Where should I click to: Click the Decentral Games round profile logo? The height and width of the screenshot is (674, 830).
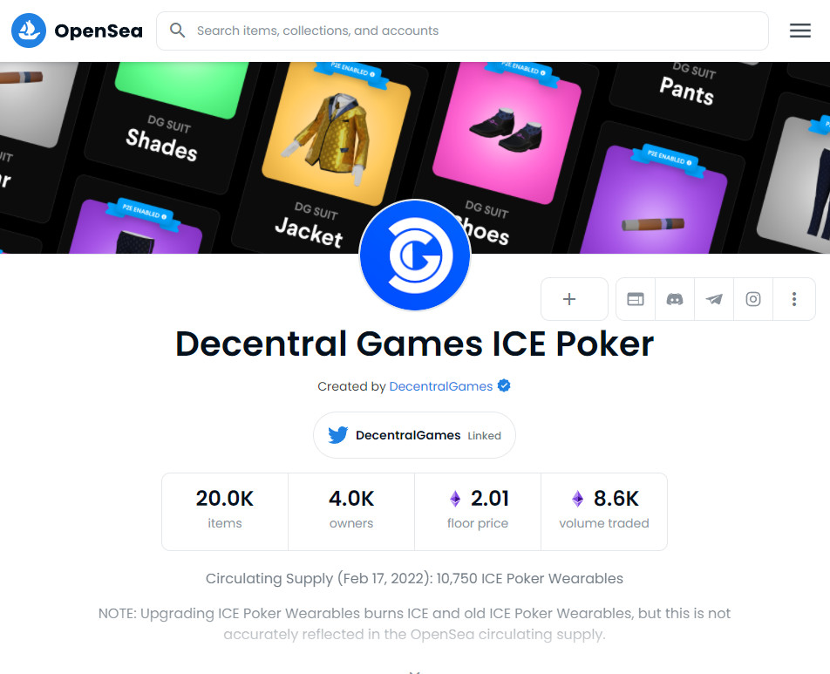415,255
